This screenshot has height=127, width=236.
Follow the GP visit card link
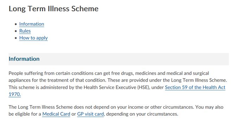pos(91,114)
